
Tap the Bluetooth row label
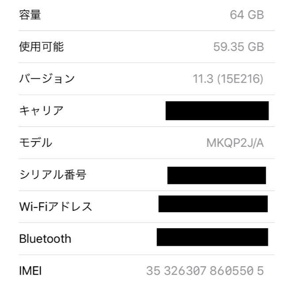(45, 239)
